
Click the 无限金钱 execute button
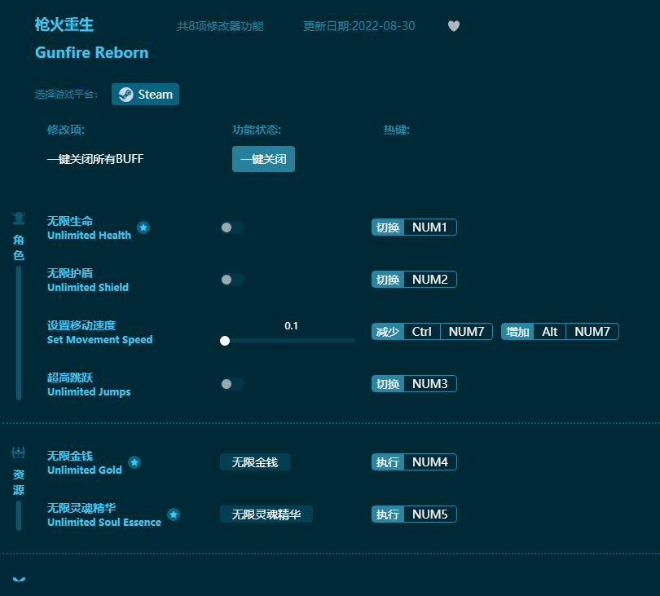point(255,462)
